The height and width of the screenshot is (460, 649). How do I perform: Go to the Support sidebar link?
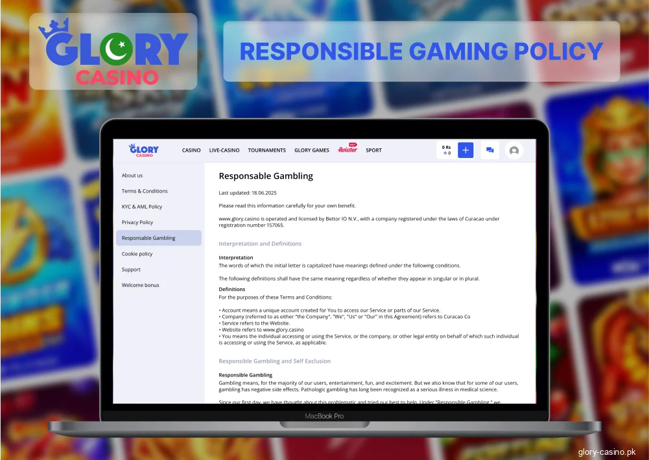(131, 270)
